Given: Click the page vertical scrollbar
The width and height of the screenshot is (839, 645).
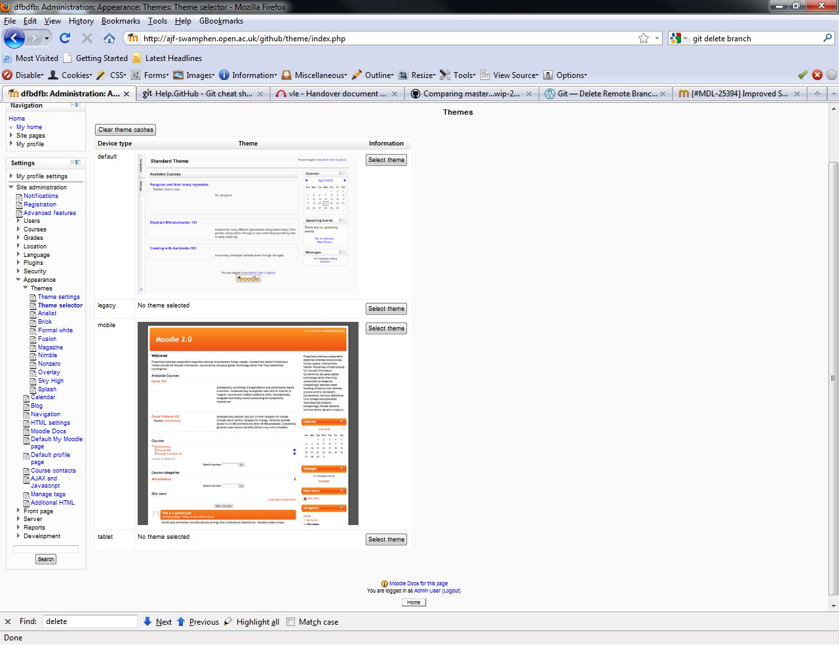Looking at the screenshot, I should 834,378.
